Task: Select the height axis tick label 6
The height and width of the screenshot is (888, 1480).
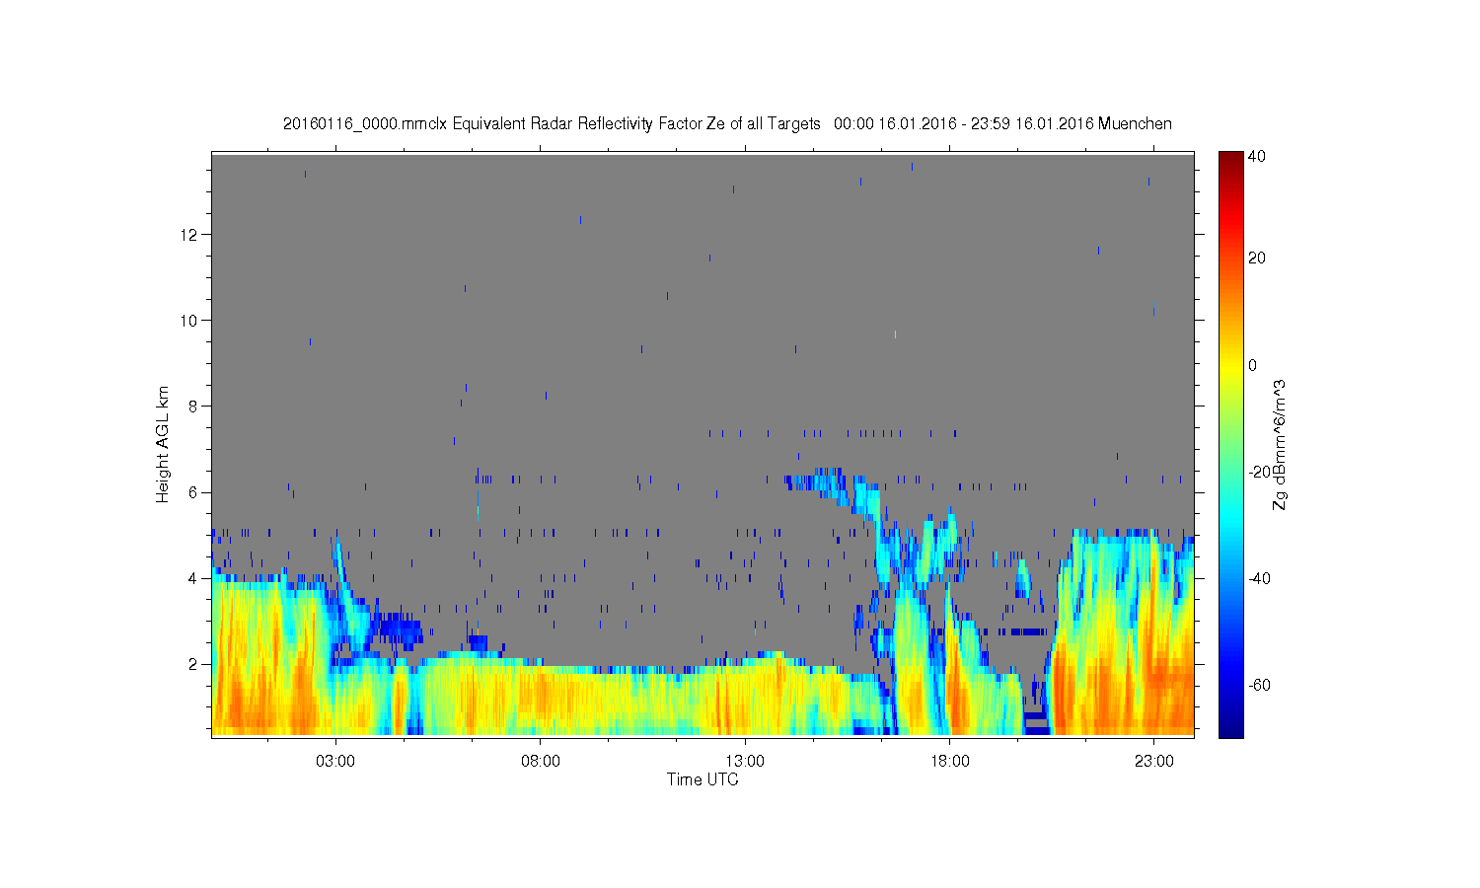Action: tap(193, 492)
